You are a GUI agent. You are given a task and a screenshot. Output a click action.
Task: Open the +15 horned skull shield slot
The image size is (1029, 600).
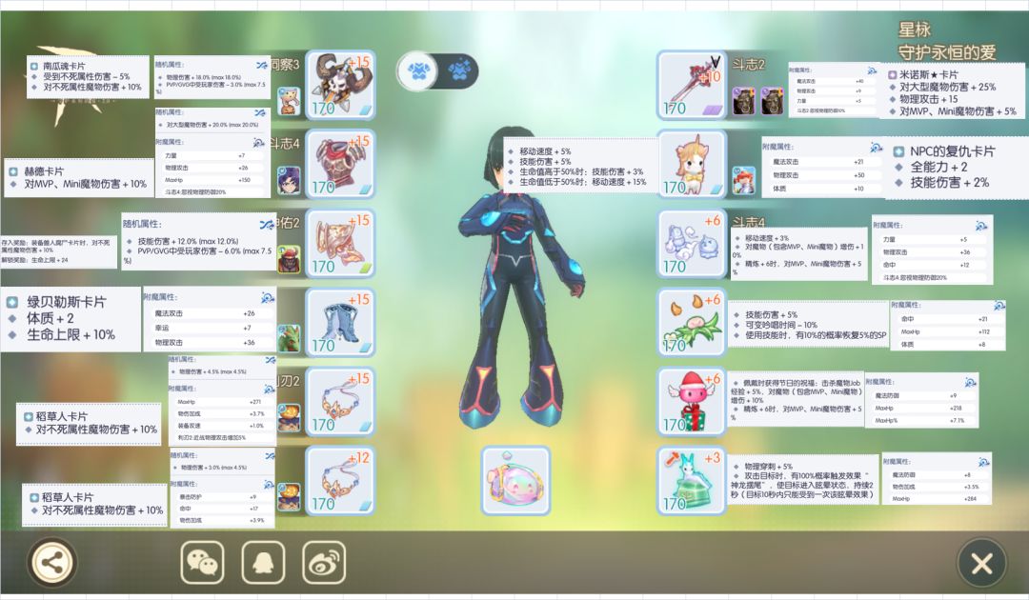pyautogui.click(x=340, y=86)
